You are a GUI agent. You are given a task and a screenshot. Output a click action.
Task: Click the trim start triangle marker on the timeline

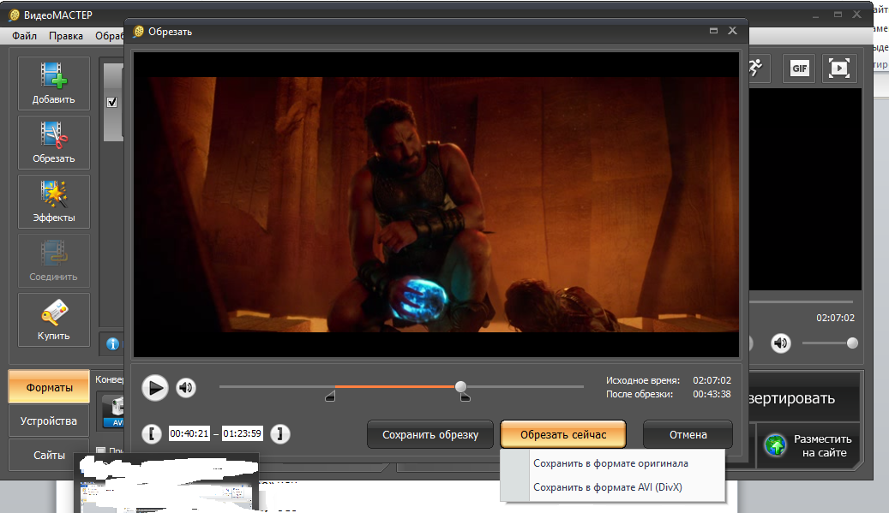click(331, 397)
